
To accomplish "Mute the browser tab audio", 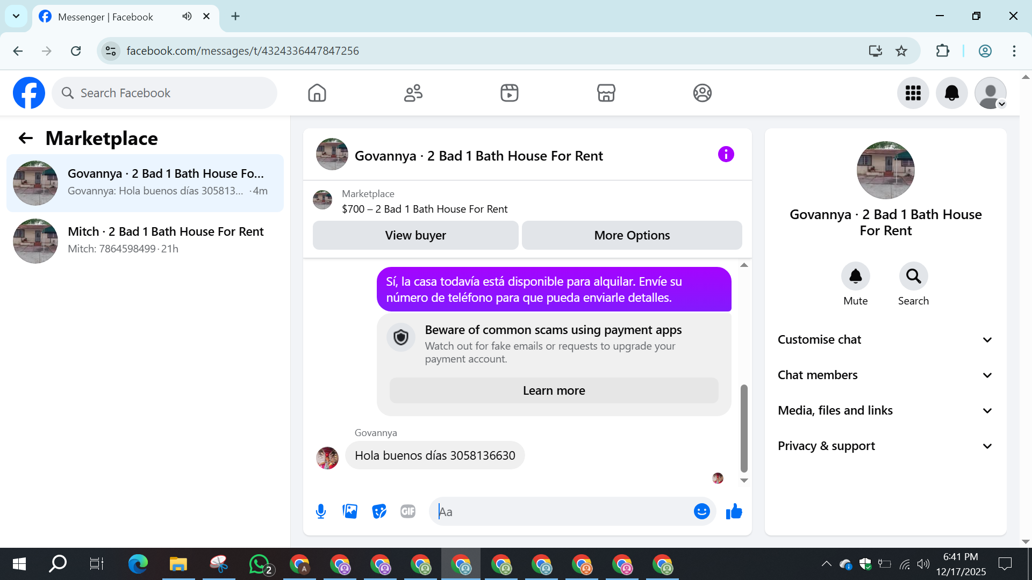I will coord(187,16).
